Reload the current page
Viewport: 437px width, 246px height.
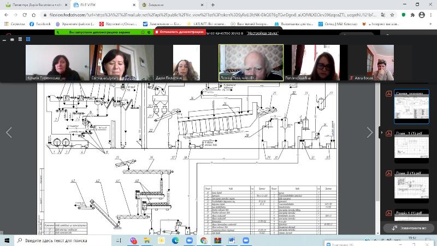tap(25, 15)
